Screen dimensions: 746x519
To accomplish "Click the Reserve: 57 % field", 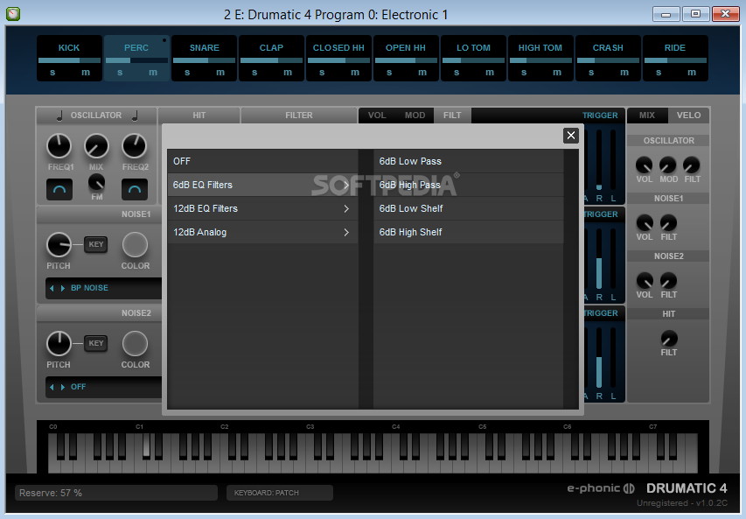I will pos(116,493).
